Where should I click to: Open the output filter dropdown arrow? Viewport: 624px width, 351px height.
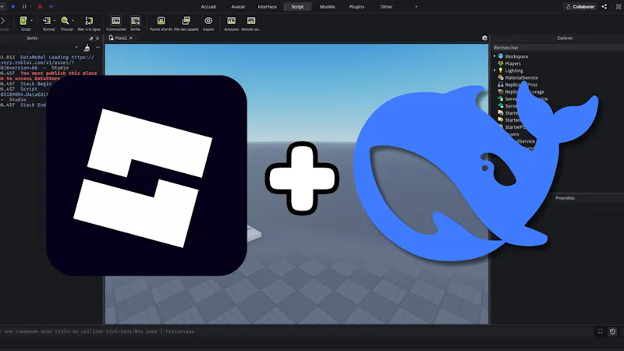pyautogui.click(x=76, y=48)
